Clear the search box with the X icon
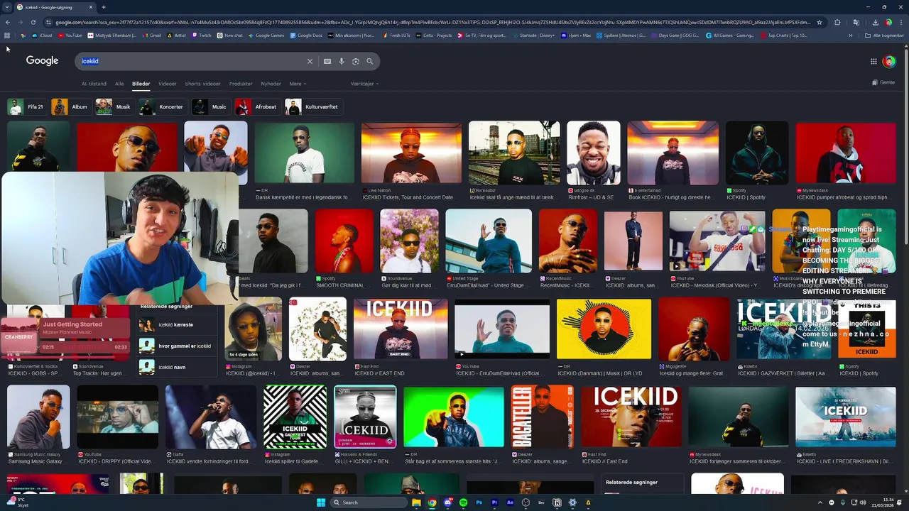 tap(310, 62)
